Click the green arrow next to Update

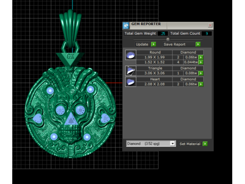[154, 44]
